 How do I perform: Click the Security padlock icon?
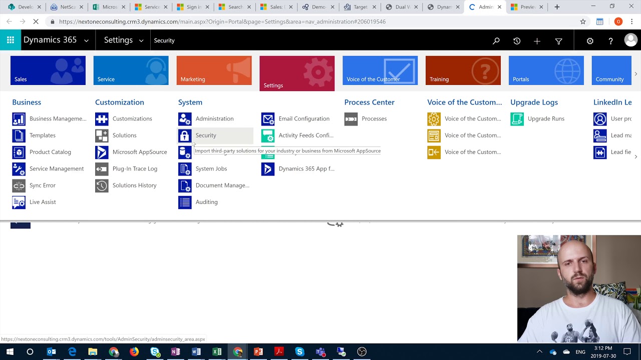coord(185,135)
